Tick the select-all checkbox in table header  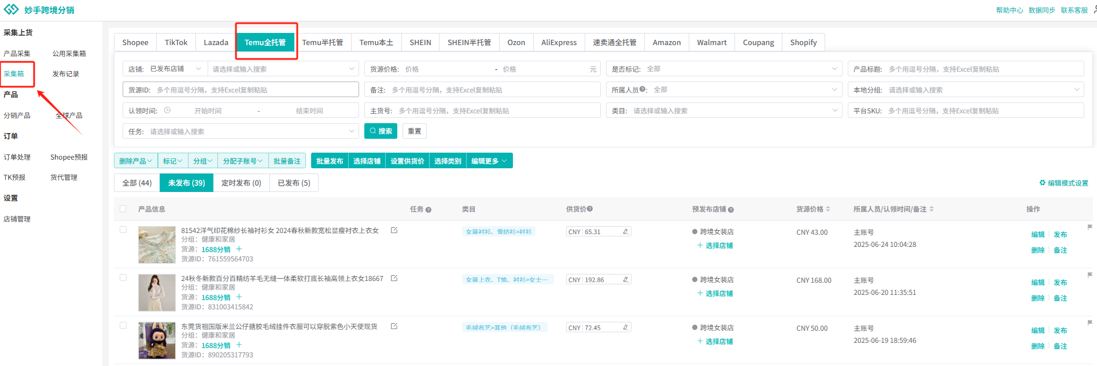point(123,209)
